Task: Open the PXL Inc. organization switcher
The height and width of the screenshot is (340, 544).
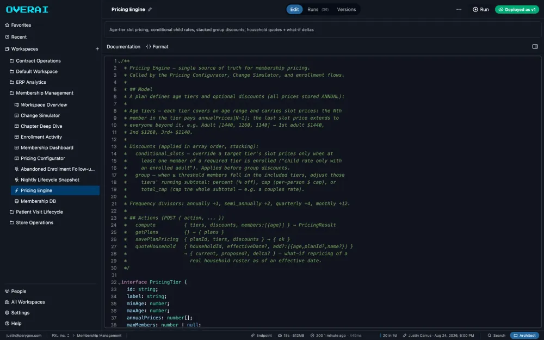Action: point(60,336)
